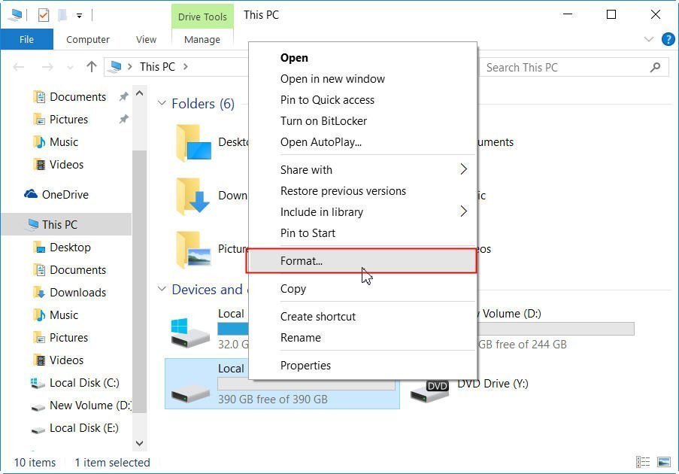Click the Properties quick access toolbar icon

coord(43,14)
